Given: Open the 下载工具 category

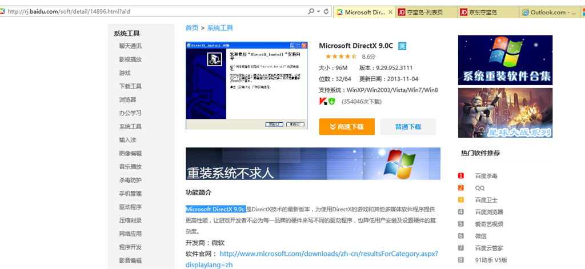Looking at the screenshot, I should click(130, 87).
